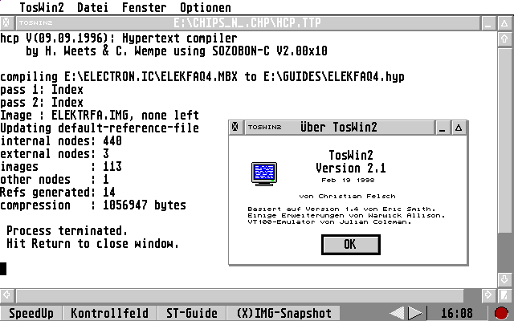Open the Fenster menu
This screenshot has height=321, width=514.
tap(145, 7)
